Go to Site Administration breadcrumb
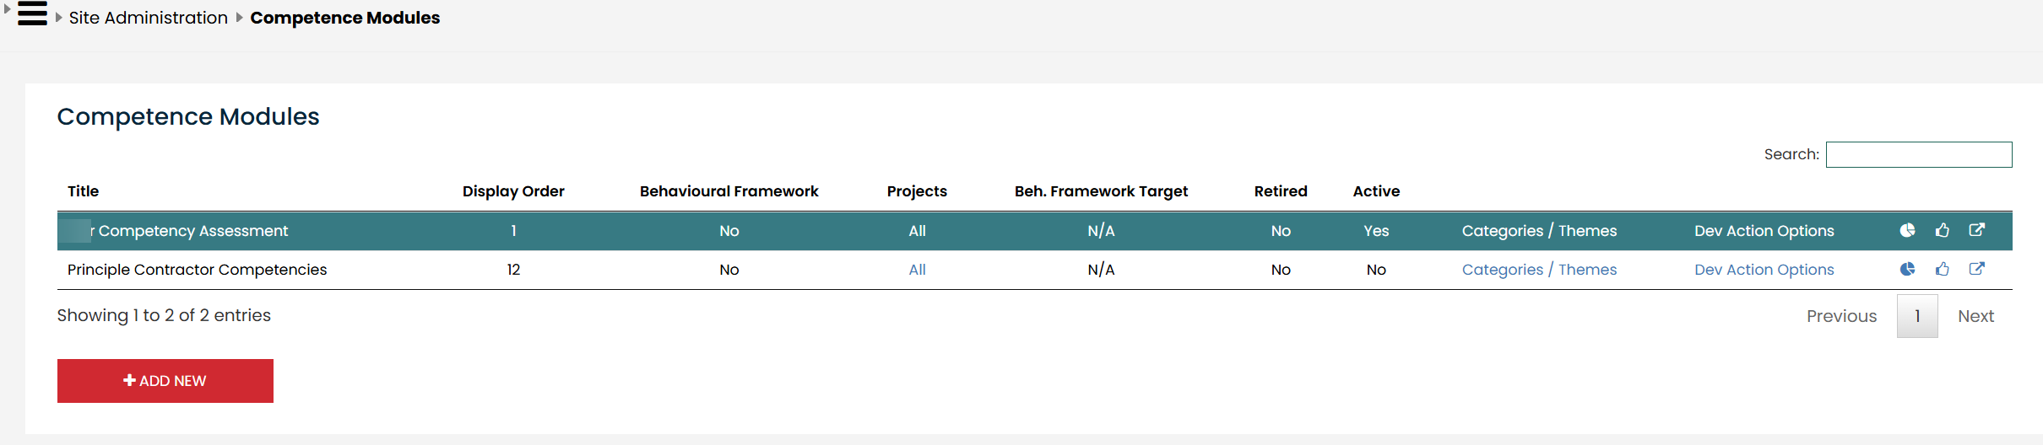 point(148,18)
